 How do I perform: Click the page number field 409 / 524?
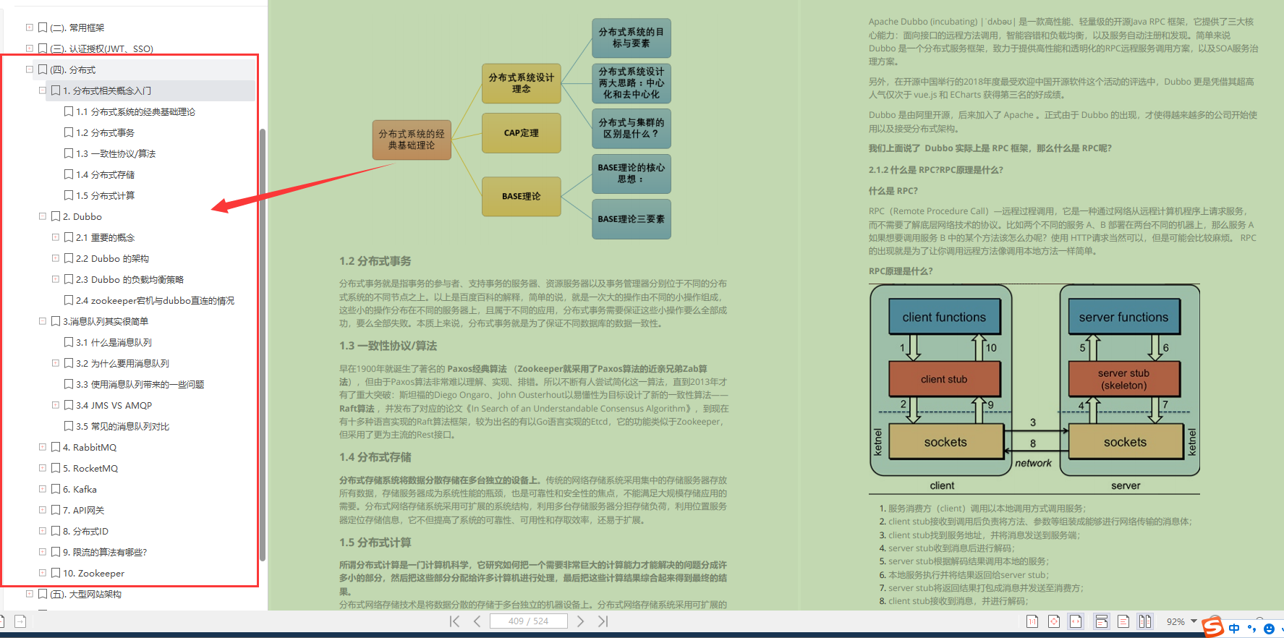pos(528,621)
